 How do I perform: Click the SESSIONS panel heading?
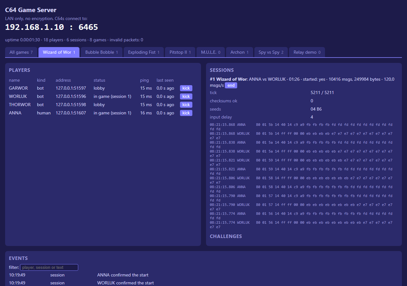pos(222,70)
